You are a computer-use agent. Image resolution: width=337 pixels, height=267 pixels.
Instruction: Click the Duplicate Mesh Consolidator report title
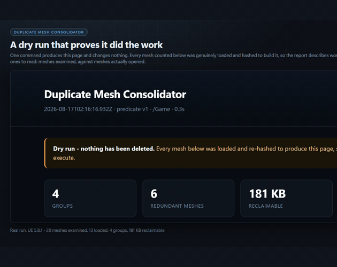(x=115, y=95)
